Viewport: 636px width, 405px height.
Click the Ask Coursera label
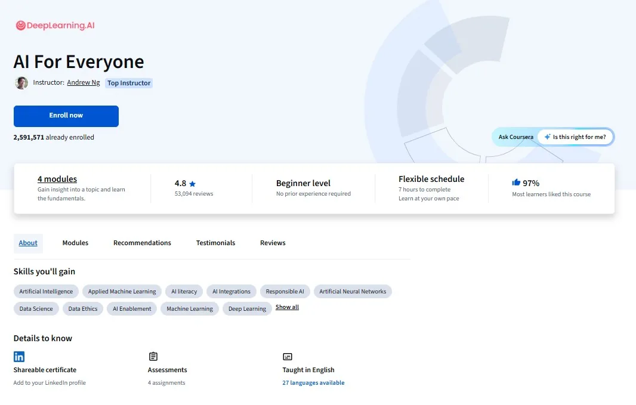(x=515, y=137)
